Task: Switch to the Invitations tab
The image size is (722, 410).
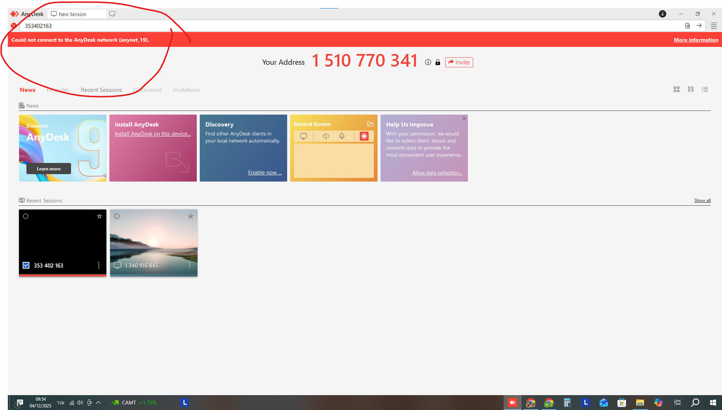Action: pyautogui.click(x=186, y=90)
